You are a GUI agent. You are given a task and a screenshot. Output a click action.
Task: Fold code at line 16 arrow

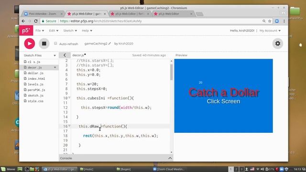tap(69, 126)
